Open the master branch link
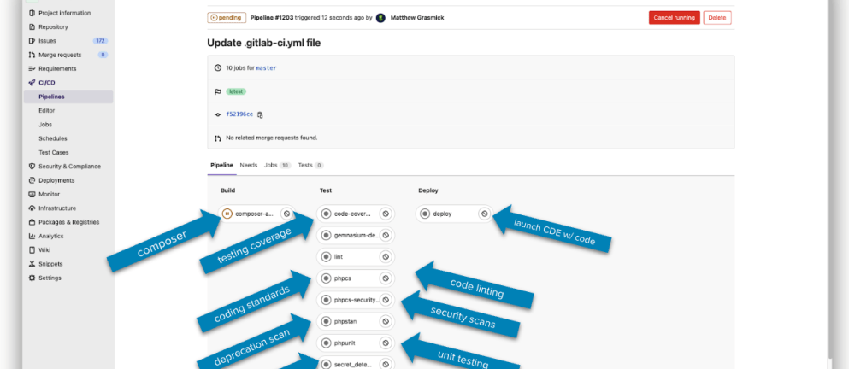The width and height of the screenshot is (849, 369). click(x=266, y=67)
